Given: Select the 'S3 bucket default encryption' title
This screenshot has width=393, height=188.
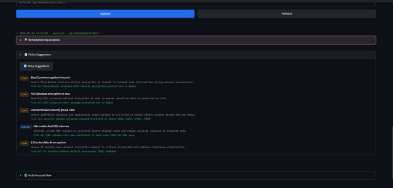Looking at the screenshot, I should pos(48,142).
